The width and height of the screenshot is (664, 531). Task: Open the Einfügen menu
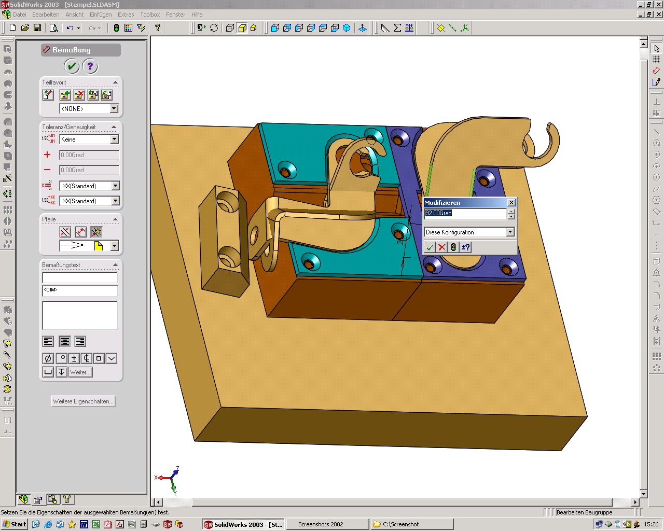100,15
